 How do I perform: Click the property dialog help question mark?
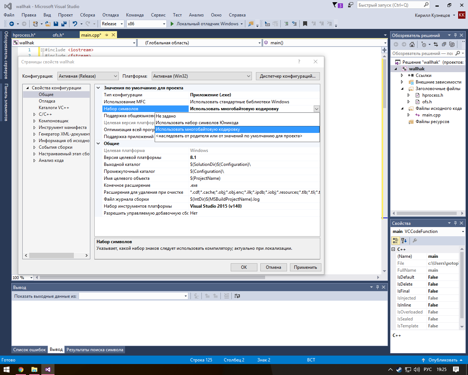coord(299,62)
